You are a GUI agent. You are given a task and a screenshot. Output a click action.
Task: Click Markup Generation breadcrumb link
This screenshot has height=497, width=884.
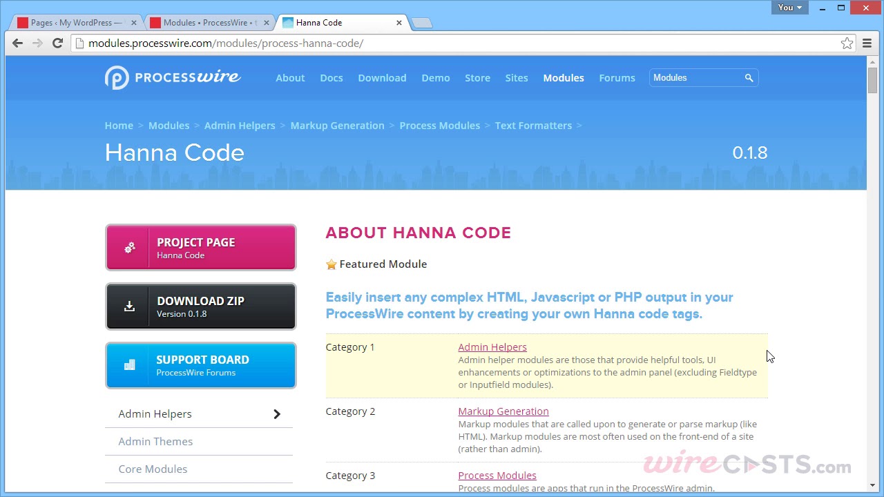point(337,126)
